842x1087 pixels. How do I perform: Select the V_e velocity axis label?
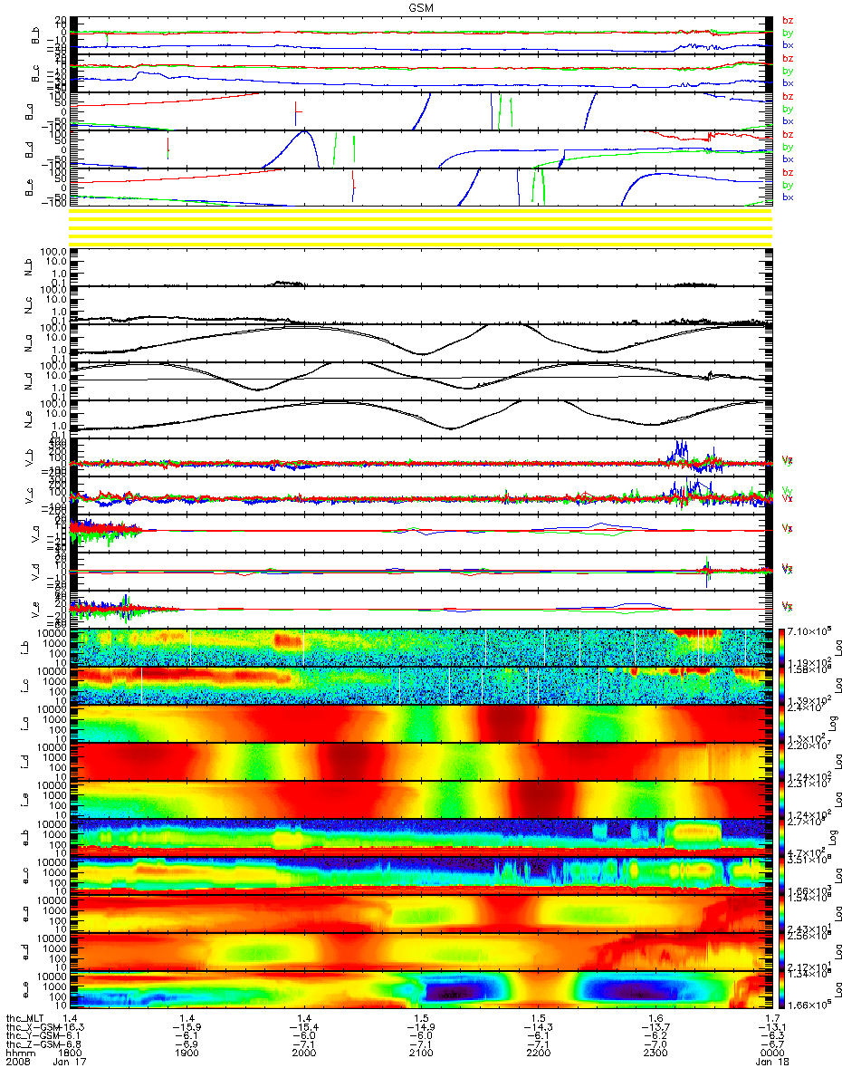(36, 610)
